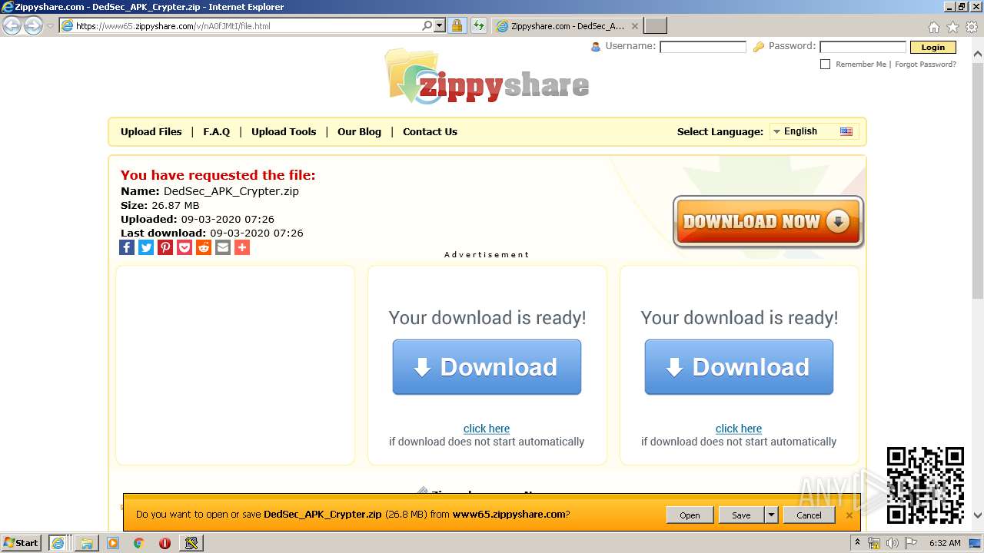Click 'click here' link in right ad
The image size is (984, 553).
click(x=739, y=429)
